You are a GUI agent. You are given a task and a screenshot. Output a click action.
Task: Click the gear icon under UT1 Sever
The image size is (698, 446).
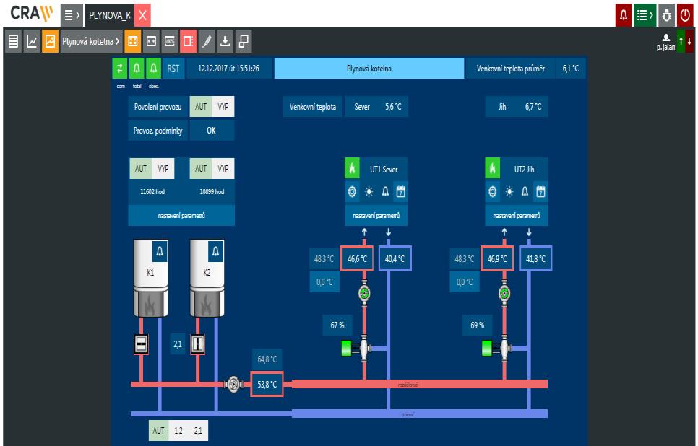[352, 192]
